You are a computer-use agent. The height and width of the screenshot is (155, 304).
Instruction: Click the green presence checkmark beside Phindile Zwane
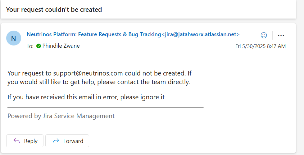pyautogui.click(x=39, y=46)
